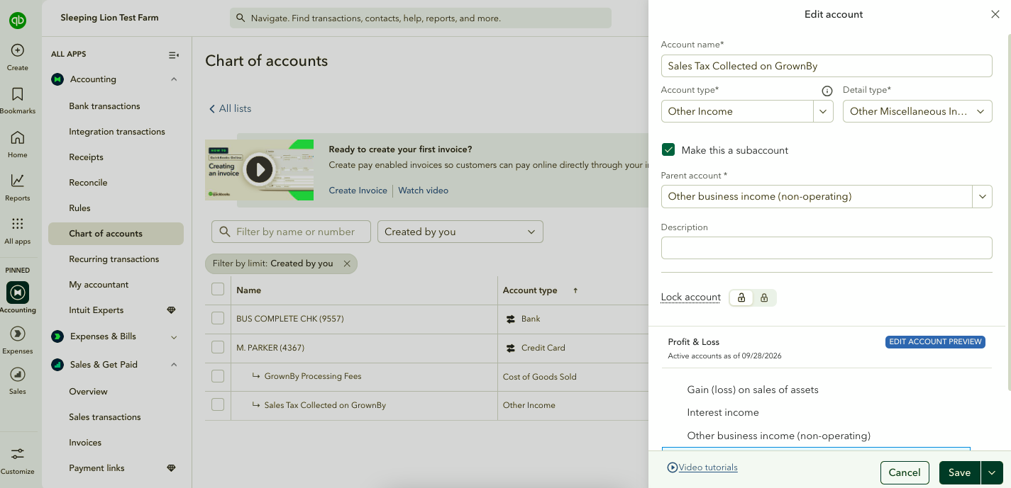Screen dimensions: 1011x488
Task: Check the BUS COMPLETE CHK (9557) row
Action: (x=218, y=318)
